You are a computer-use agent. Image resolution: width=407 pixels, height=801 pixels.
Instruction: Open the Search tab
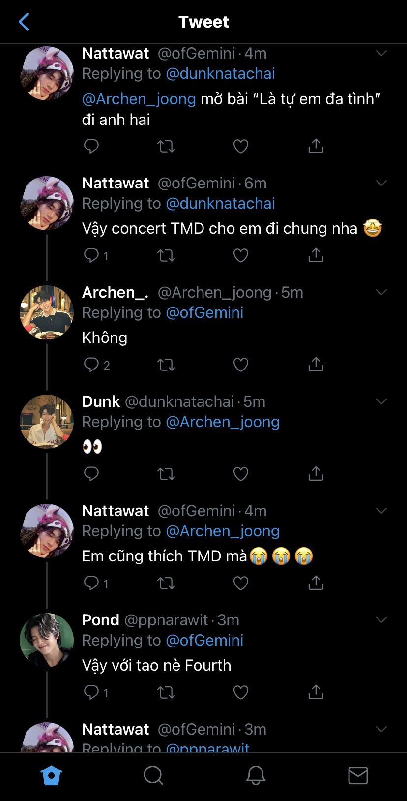click(153, 776)
